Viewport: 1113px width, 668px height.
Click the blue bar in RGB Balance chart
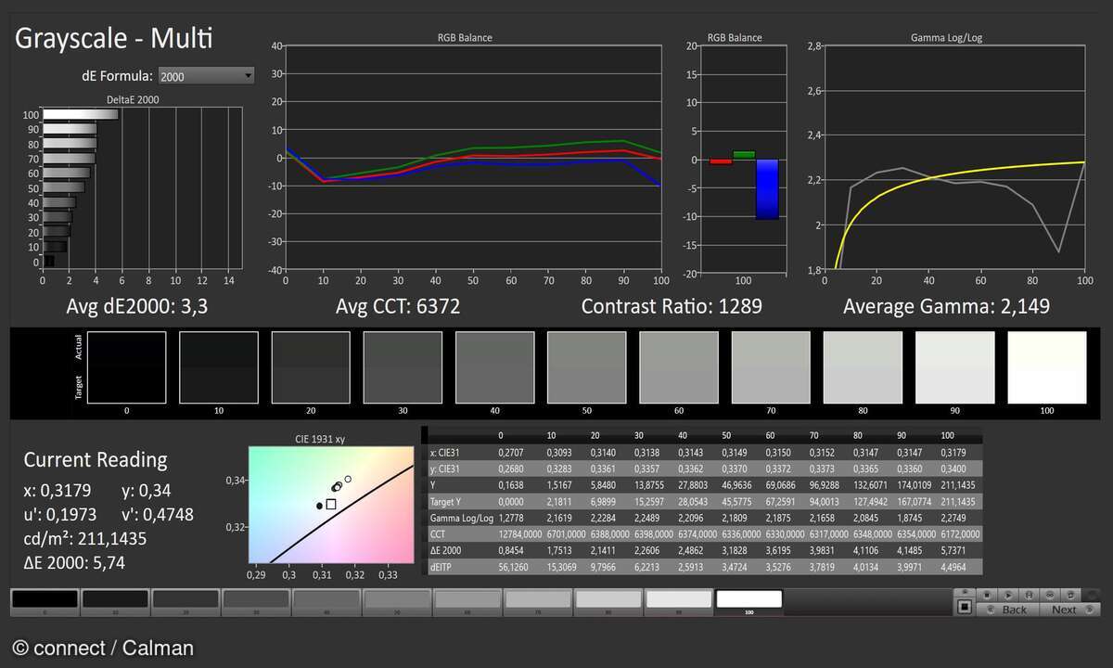tap(767, 189)
